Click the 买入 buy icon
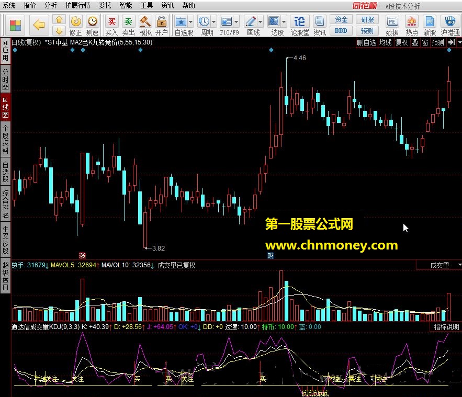The width and height of the screenshot is (462, 397). pos(111,21)
